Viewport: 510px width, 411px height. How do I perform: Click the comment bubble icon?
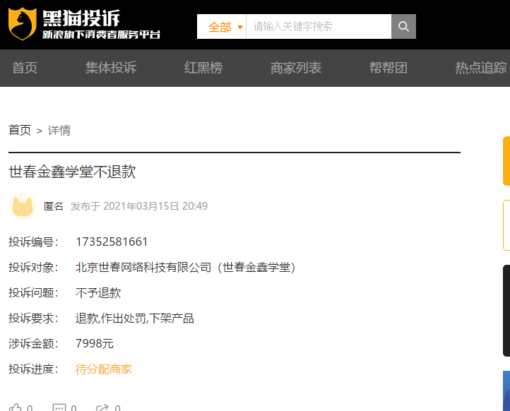tap(59, 407)
